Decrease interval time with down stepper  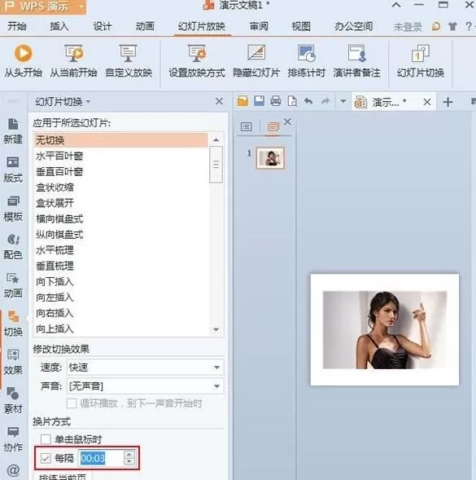coord(129,461)
